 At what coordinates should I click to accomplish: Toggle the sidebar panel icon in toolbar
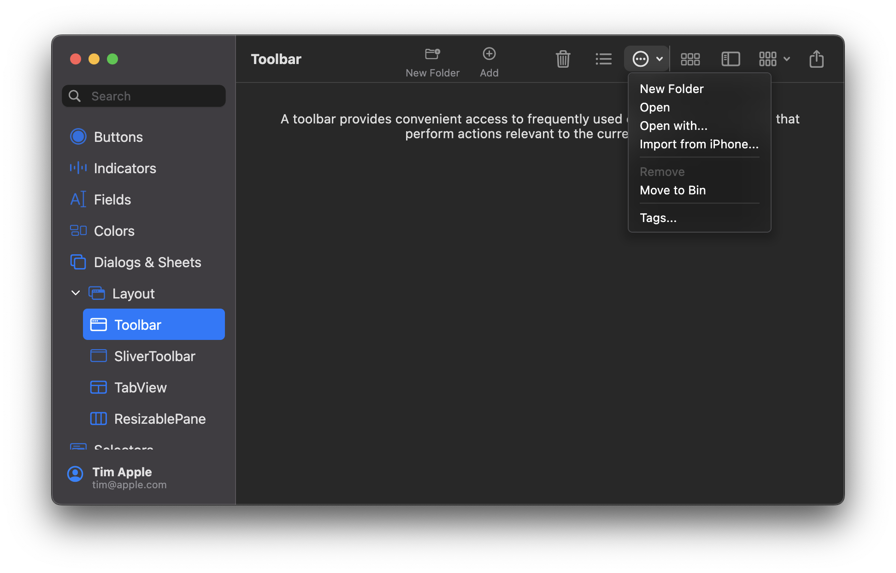[731, 59]
